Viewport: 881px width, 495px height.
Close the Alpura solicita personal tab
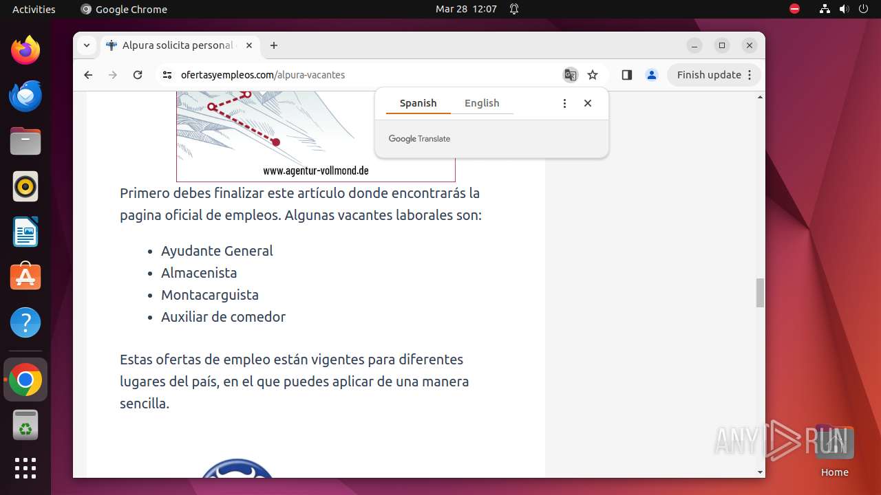coord(249,45)
